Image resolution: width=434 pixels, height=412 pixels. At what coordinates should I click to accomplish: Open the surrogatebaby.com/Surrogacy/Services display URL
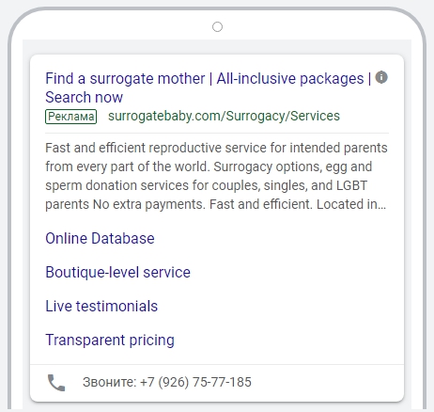pyautogui.click(x=224, y=116)
